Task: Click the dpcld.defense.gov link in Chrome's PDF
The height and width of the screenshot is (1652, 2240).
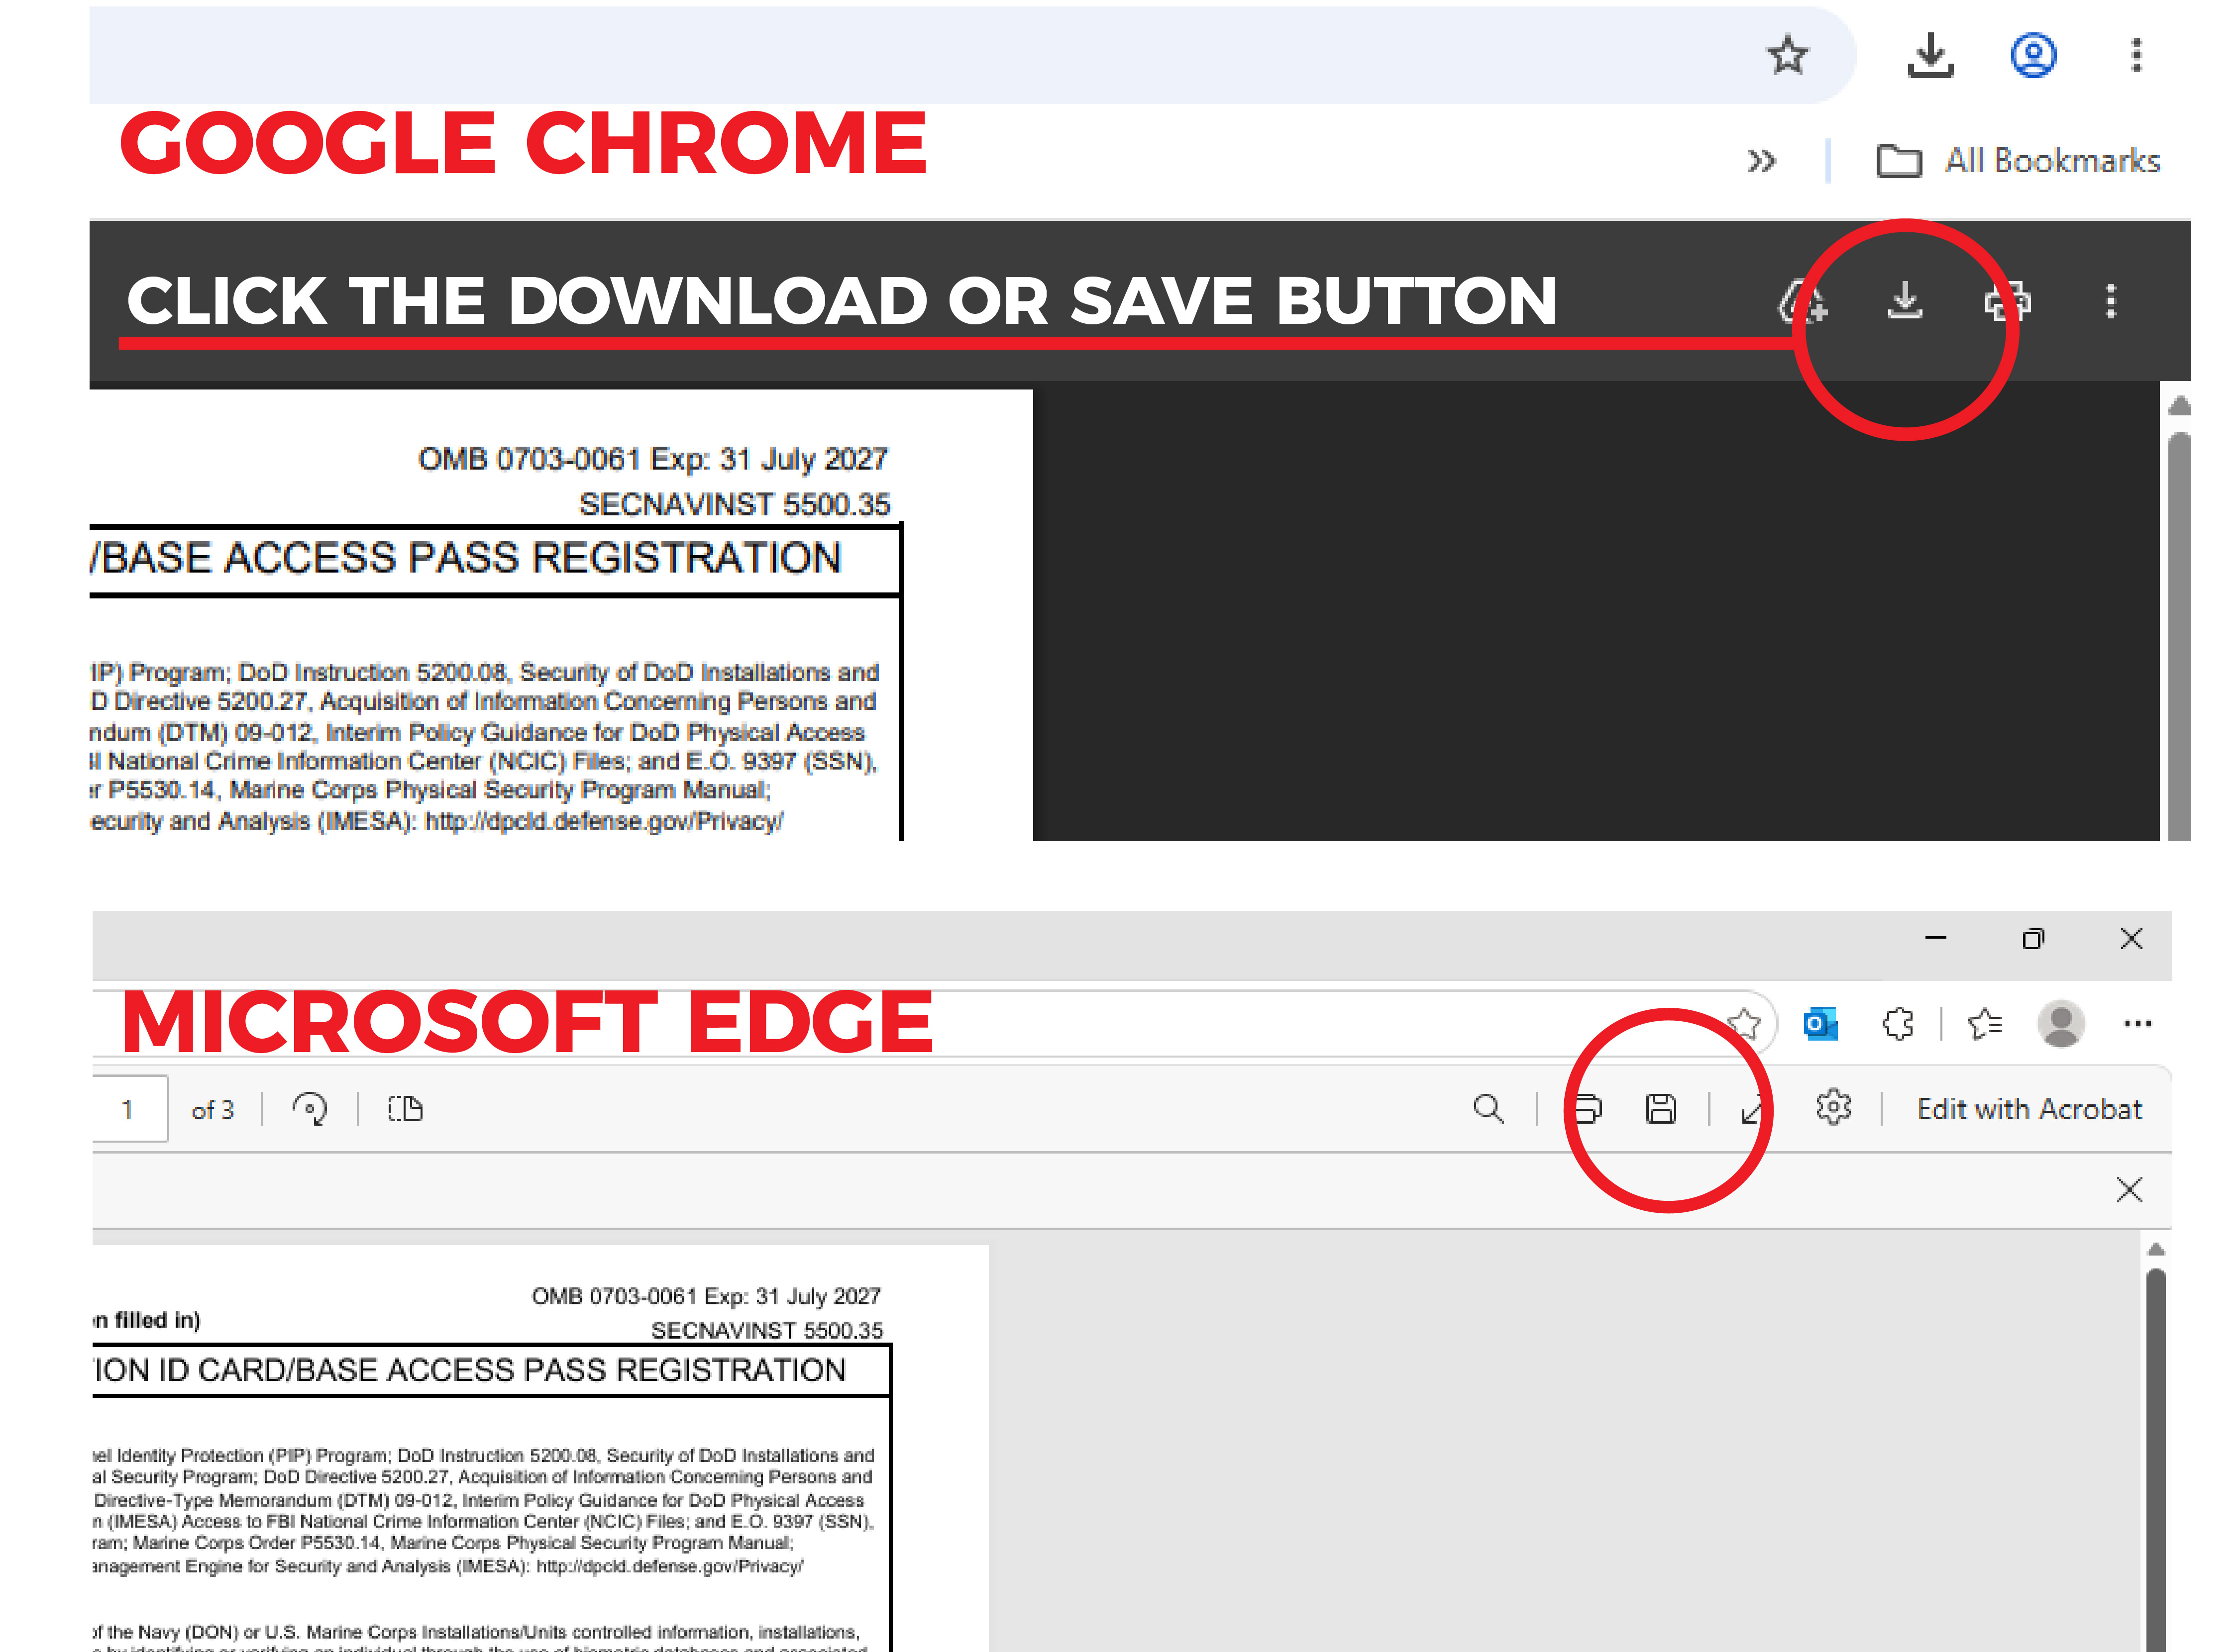Action: (x=604, y=821)
